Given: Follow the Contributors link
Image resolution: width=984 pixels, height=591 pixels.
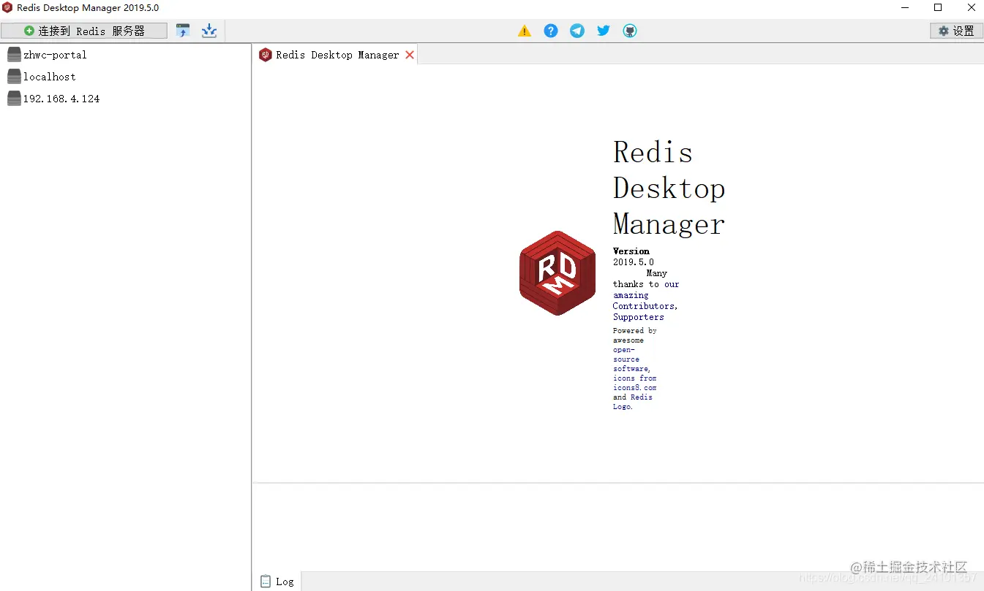Looking at the screenshot, I should click(645, 306).
